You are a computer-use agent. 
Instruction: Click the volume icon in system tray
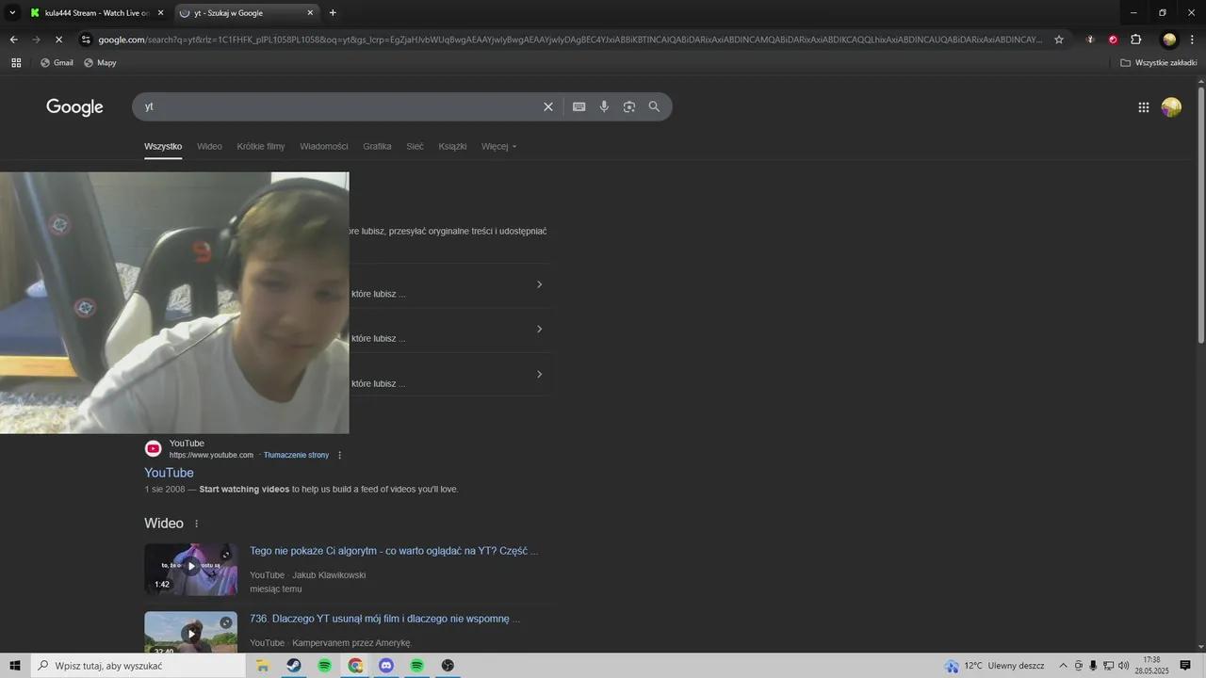pos(1123,666)
